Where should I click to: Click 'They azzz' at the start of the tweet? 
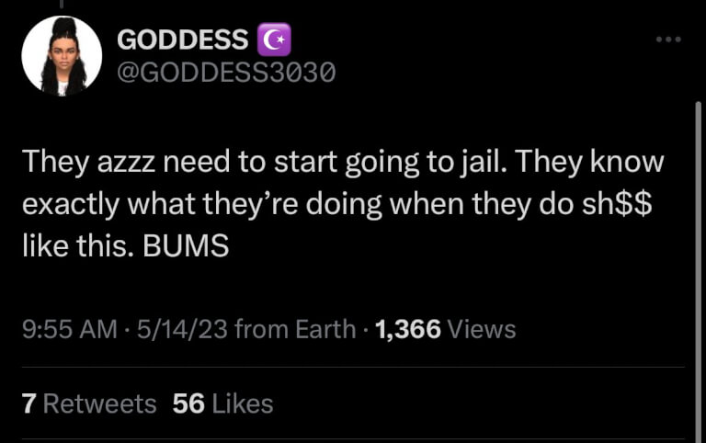88,162
